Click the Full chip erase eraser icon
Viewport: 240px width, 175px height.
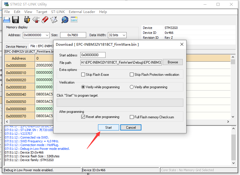45,20
